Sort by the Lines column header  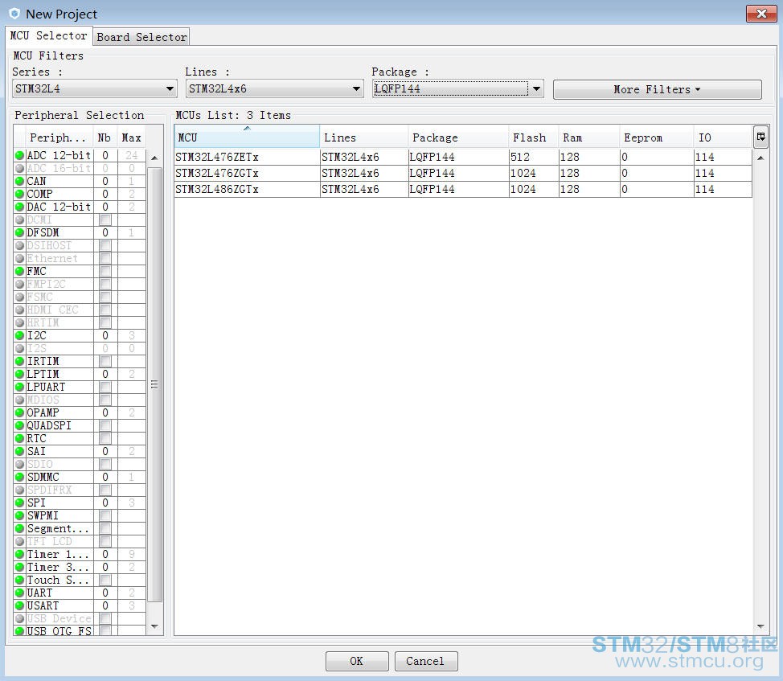click(x=364, y=137)
